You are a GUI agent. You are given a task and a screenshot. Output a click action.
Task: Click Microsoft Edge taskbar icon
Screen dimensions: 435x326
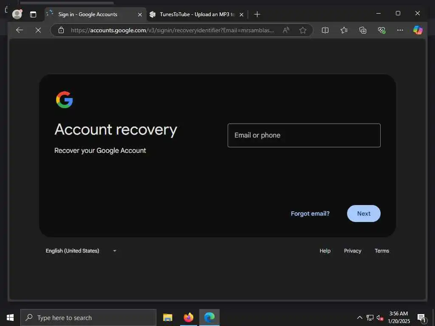[x=209, y=318]
